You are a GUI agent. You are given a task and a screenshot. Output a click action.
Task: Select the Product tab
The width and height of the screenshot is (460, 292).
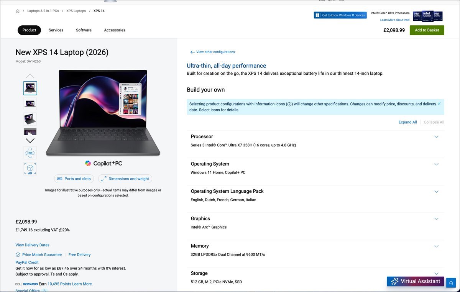point(29,30)
